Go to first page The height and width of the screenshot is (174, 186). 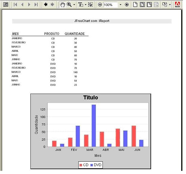click(x=15, y=5)
